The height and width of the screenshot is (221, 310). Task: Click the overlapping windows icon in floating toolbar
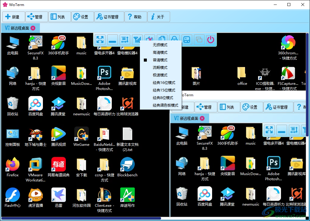[199, 40]
